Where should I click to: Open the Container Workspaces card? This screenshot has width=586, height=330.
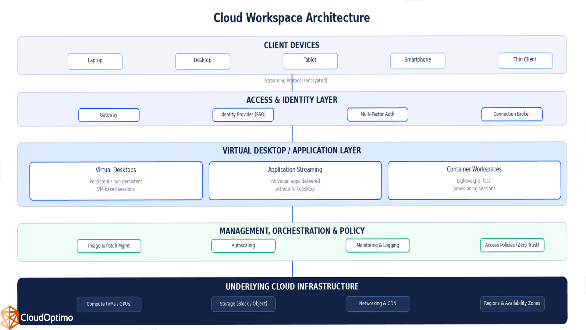tap(474, 180)
